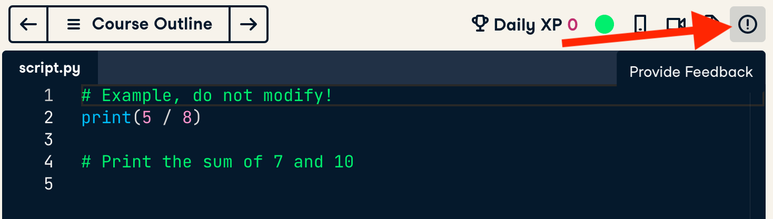
Task: Go to next exercise with right arrow
Action: (249, 24)
